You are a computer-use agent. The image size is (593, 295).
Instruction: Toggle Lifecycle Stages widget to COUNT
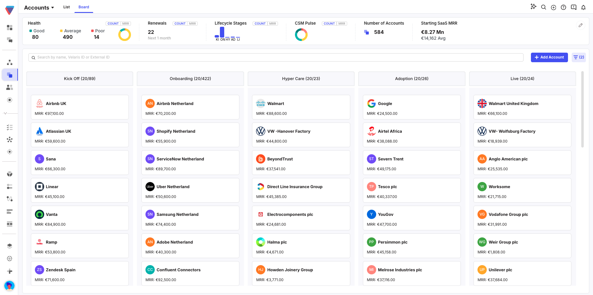pos(260,24)
